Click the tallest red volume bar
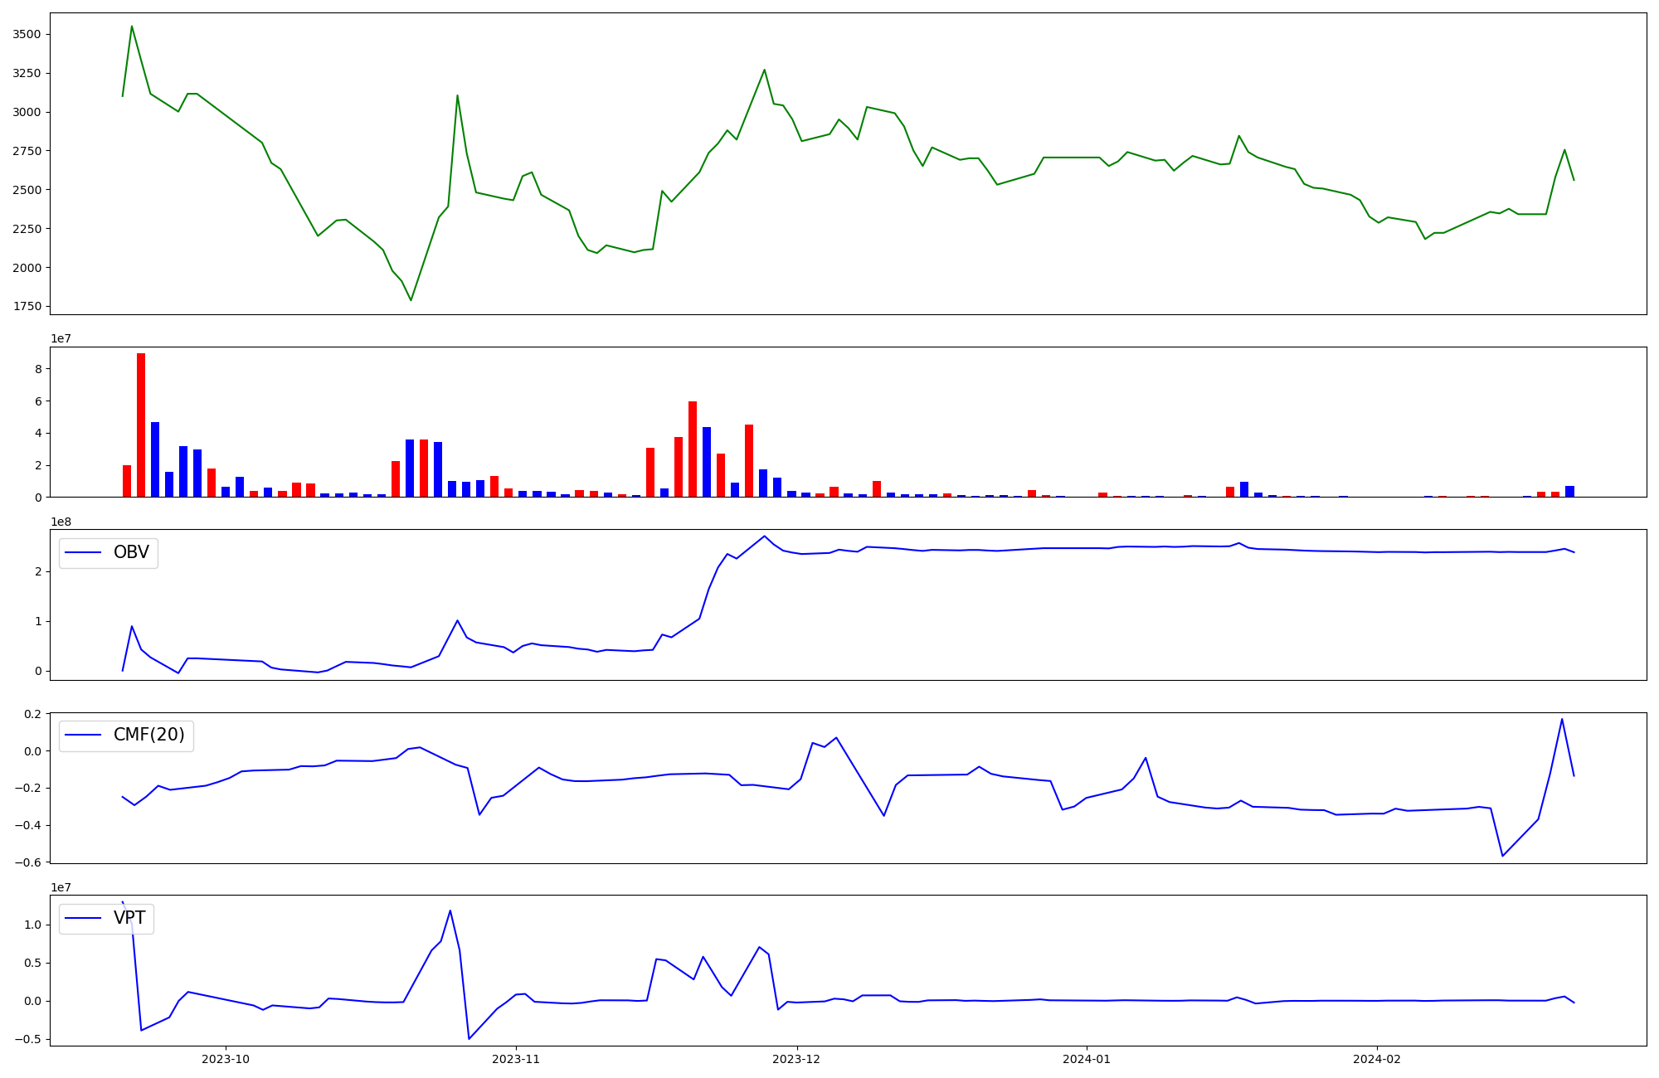The image size is (1659, 1078). click(141, 425)
